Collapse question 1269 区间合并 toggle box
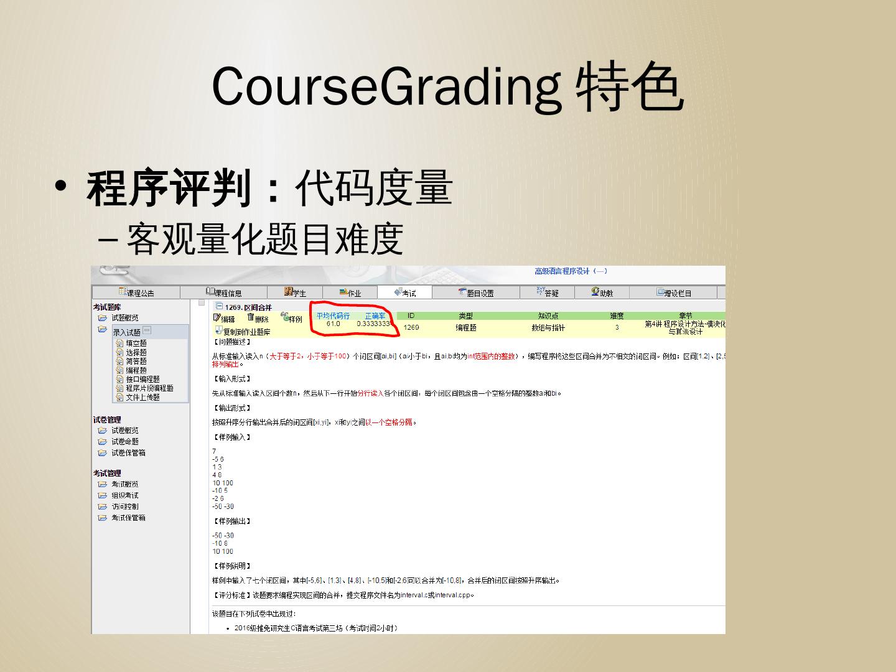Image resolution: width=896 pixels, height=672 pixels. click(219, 306)
